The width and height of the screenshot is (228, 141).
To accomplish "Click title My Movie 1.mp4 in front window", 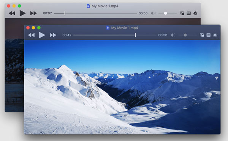I will [x=125, y=28].
